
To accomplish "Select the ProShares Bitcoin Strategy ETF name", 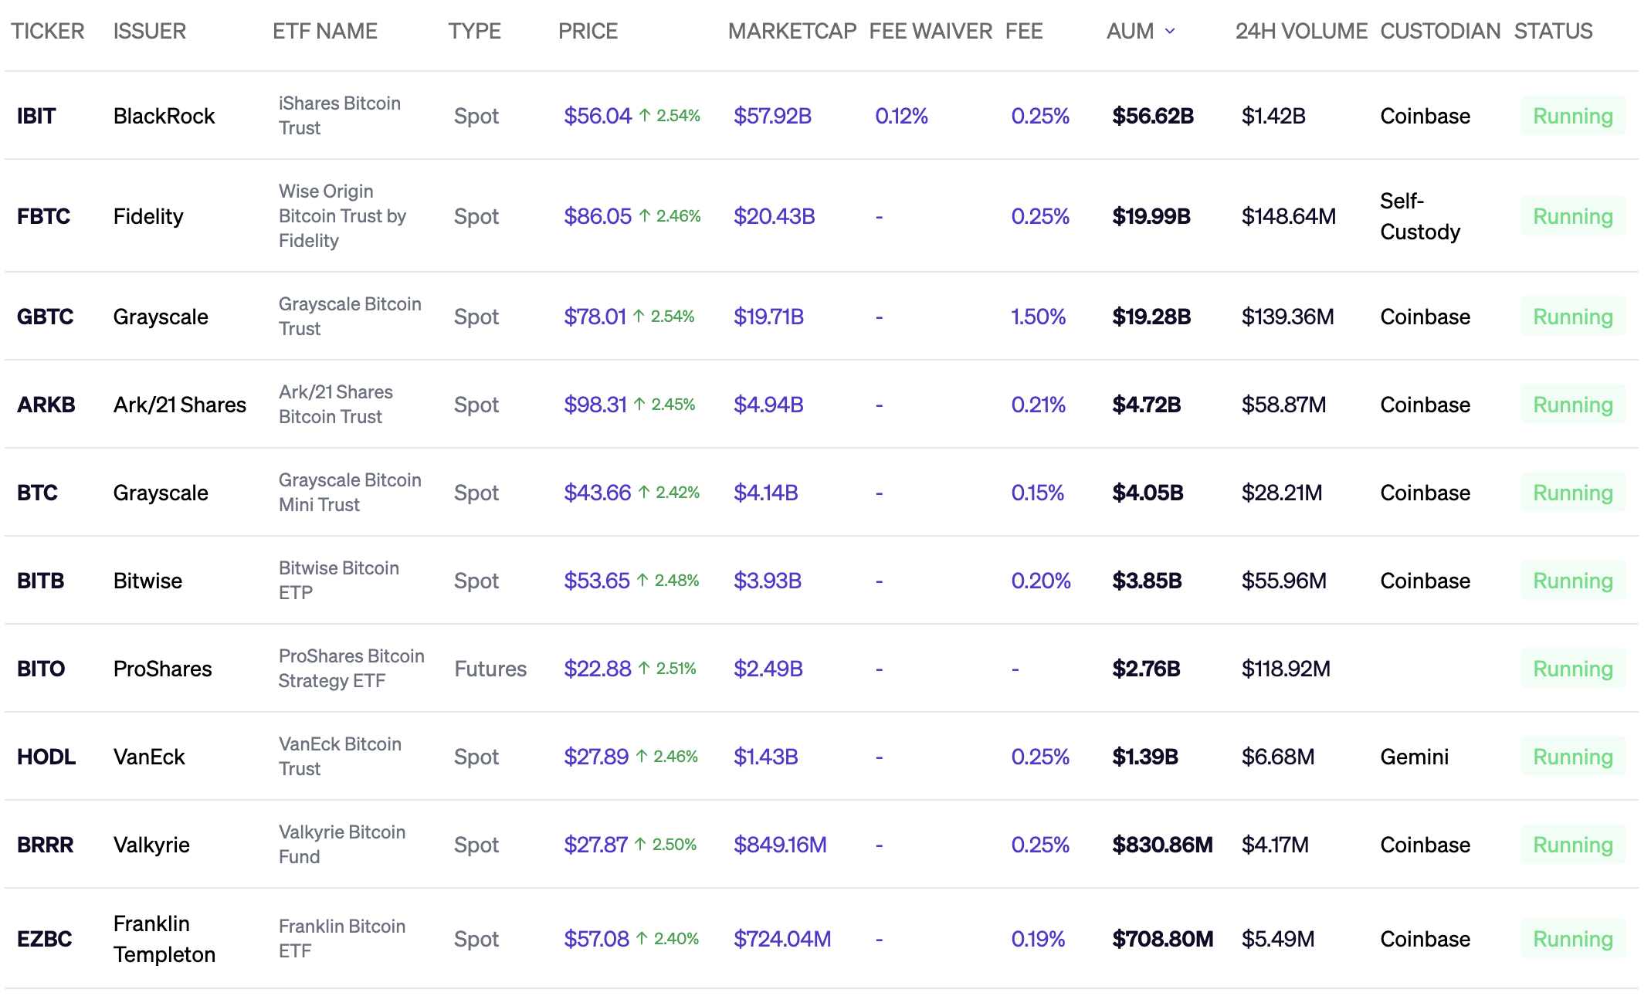I will [351, 669].
